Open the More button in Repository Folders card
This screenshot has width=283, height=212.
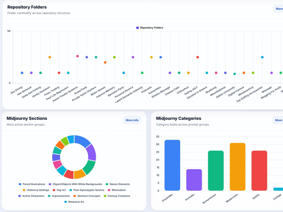(x=278, y=9)
